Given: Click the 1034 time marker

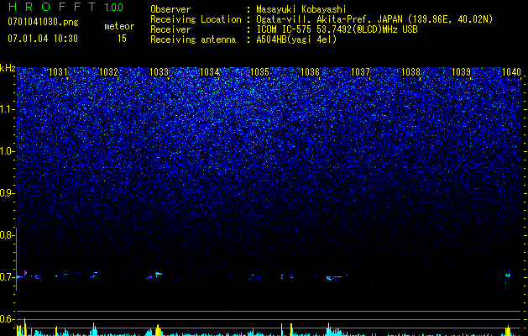Looking at the screenshot, I should coord(210,72).
